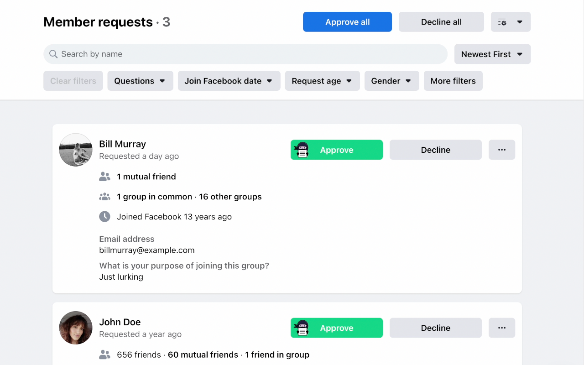The height and width of the screenshot is (365, 584).
Task: Open the Join Facebook date filter
Action: coord(229,81)
